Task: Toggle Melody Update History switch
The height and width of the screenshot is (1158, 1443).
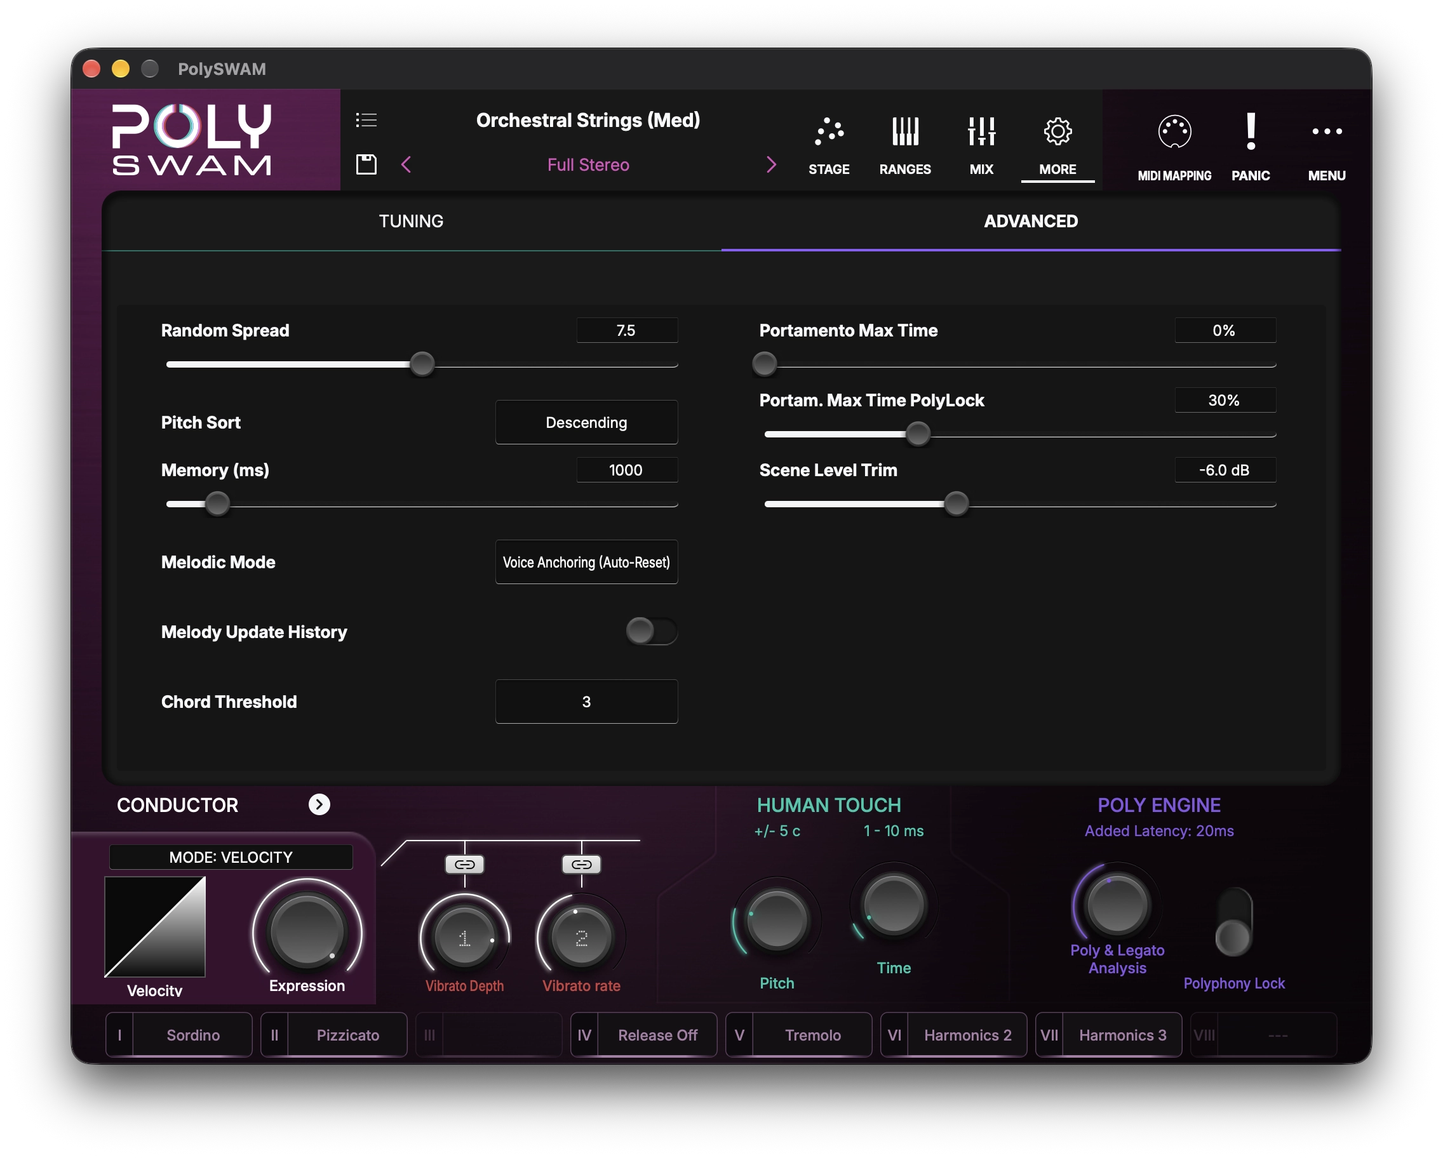Action: pyautogui.click(x=651, y=631)
